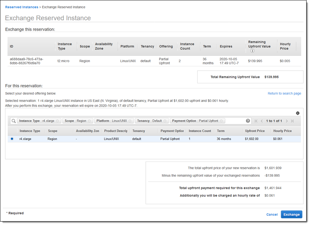Open Reserved Instances breadcrumb link
Image resolution: width=310 pixels, height=225 pixels.
[21, 7]
